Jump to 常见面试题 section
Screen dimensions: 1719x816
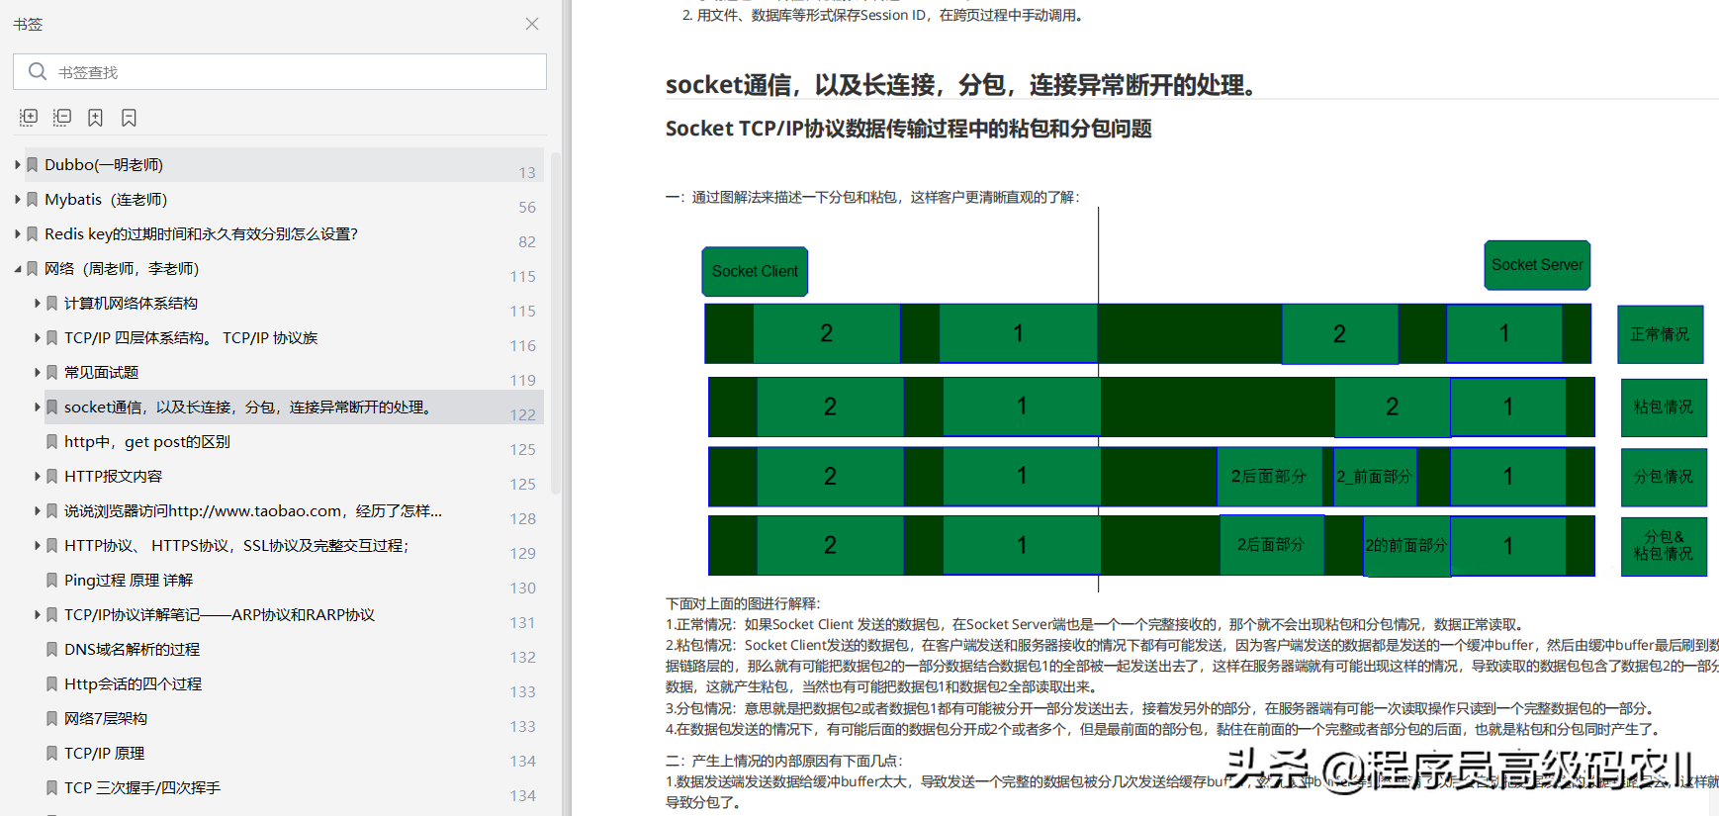pos(101,372)
